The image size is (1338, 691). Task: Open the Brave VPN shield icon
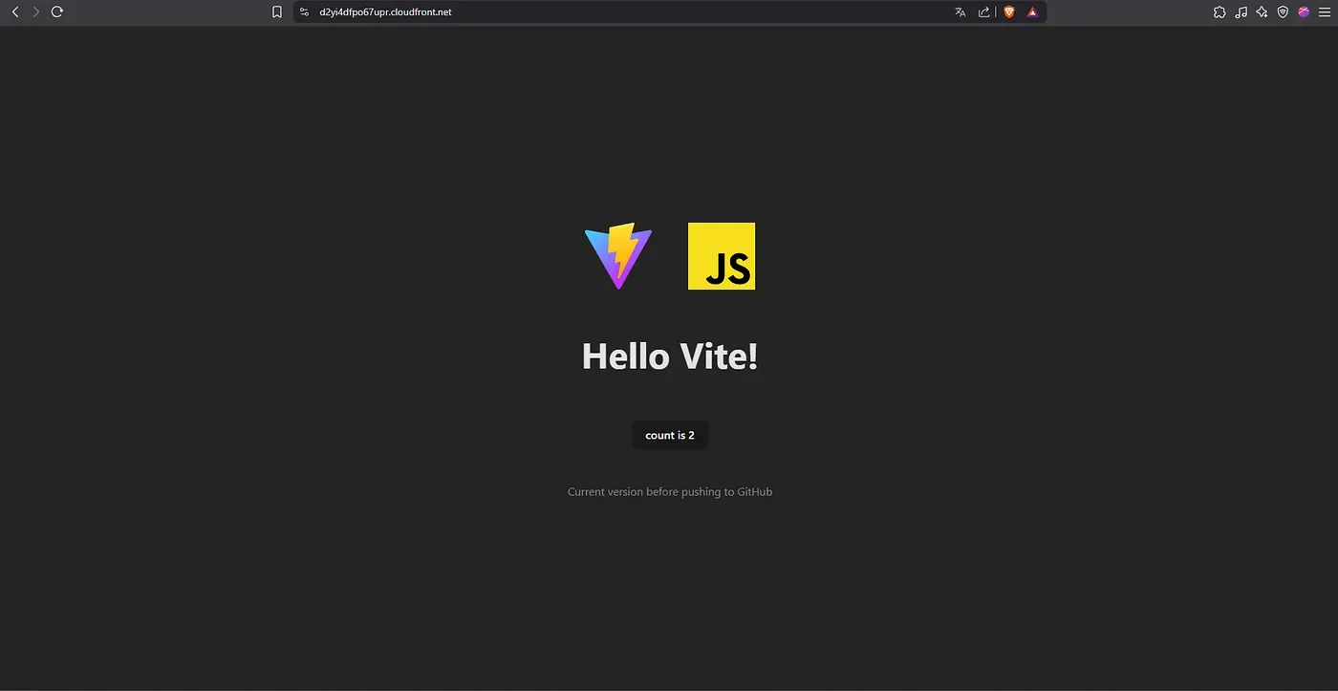(1283, 11)
